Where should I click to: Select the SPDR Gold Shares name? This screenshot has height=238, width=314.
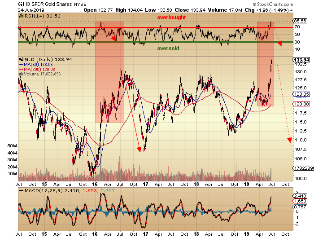pos(52,4)
